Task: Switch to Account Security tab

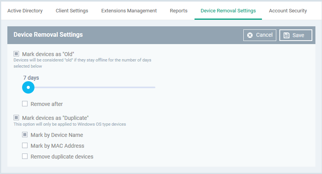Action: click(288, 11)
